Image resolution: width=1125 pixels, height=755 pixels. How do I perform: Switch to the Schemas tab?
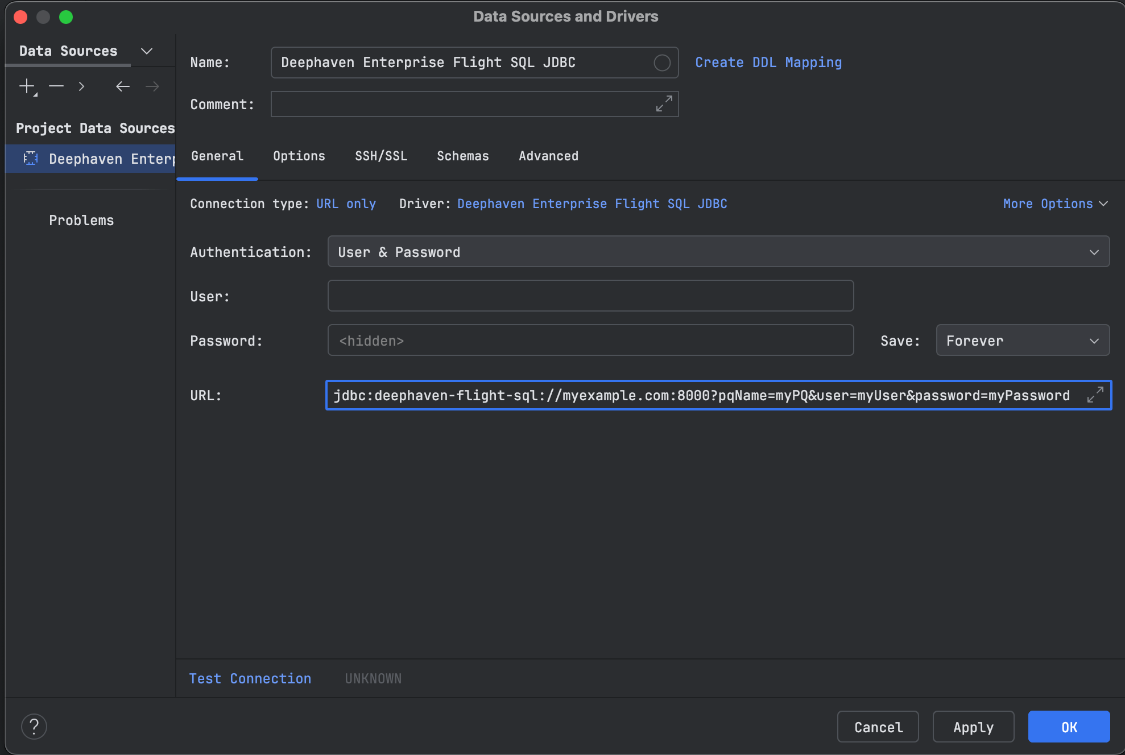tap(462, 156)
